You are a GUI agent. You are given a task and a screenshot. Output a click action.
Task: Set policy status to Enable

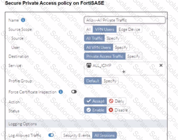tap(95, 110)
